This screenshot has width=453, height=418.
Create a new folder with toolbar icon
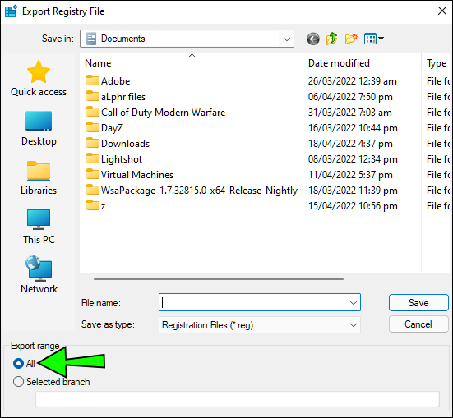[351, 39]
